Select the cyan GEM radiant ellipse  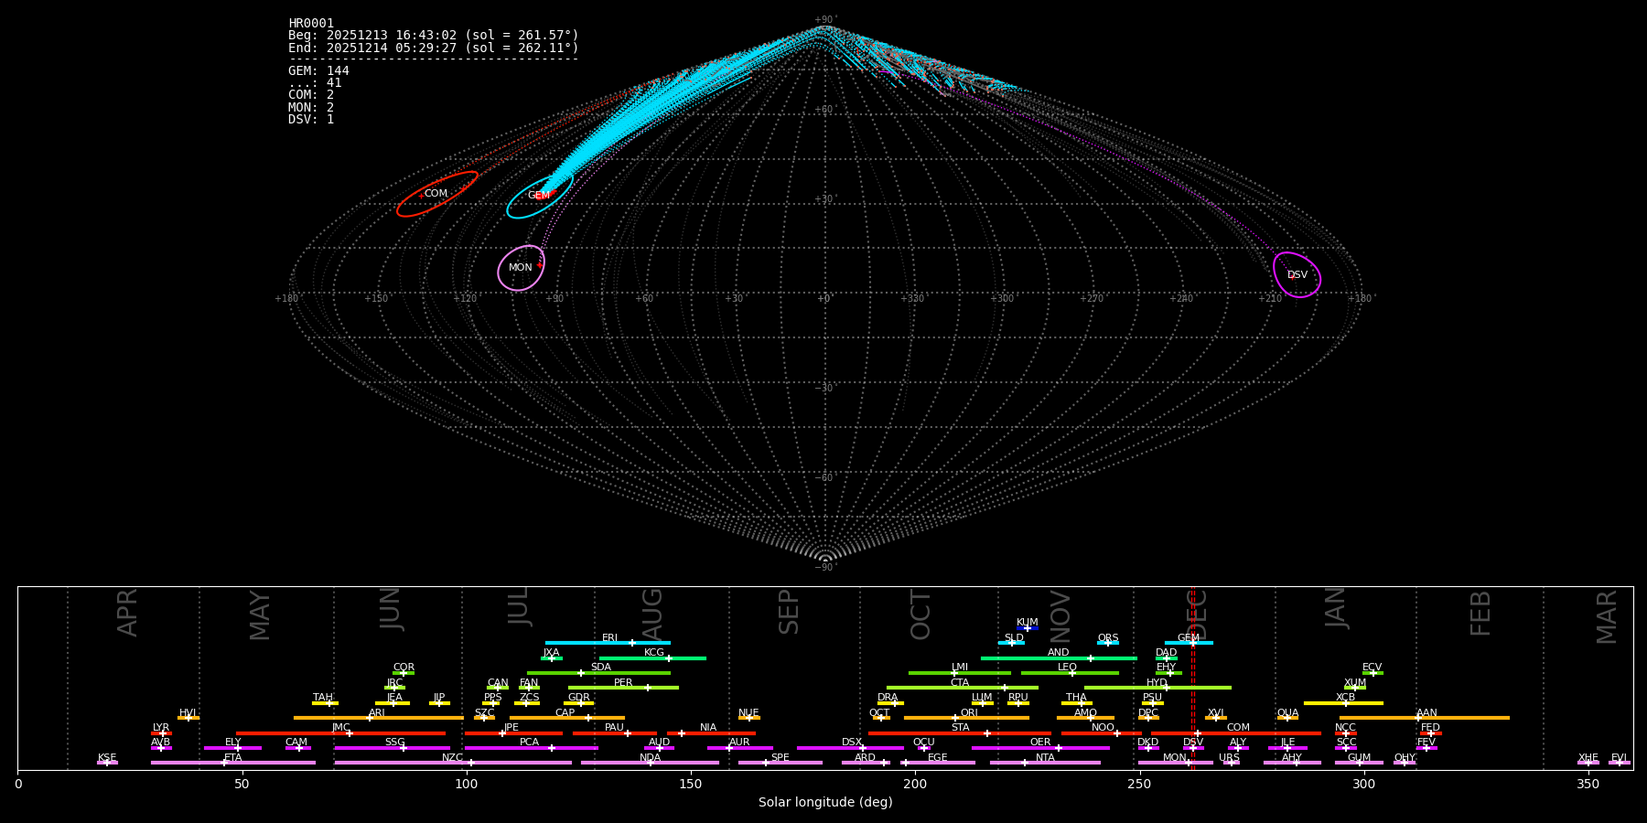(539, 196)
